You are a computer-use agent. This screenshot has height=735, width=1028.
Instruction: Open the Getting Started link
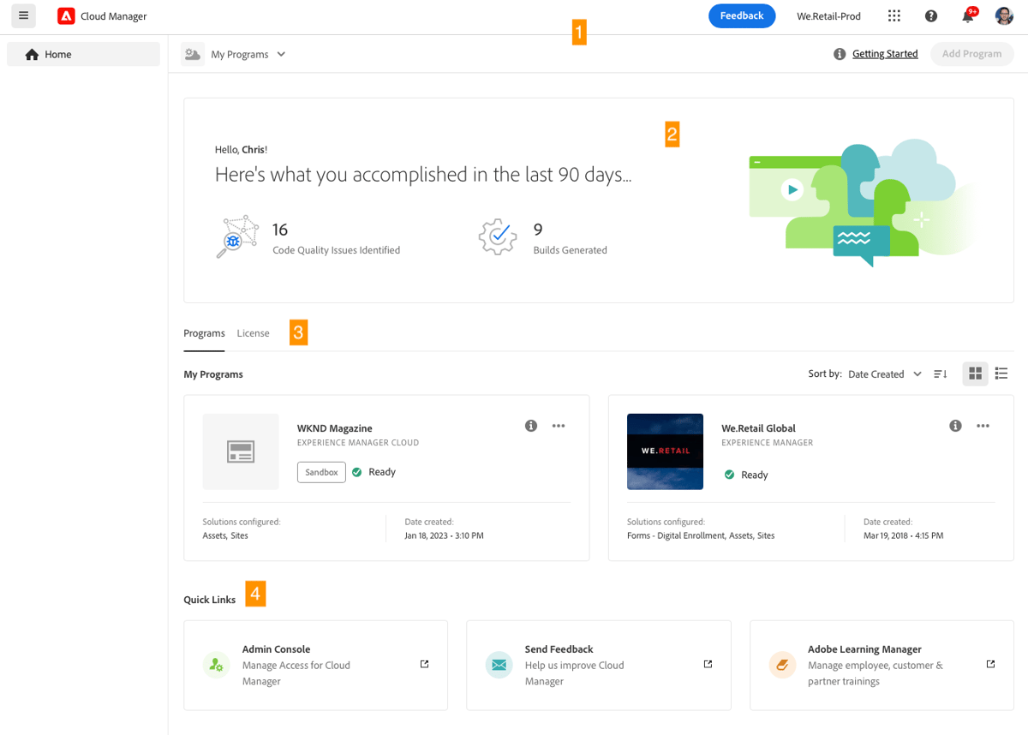point(885,53)
